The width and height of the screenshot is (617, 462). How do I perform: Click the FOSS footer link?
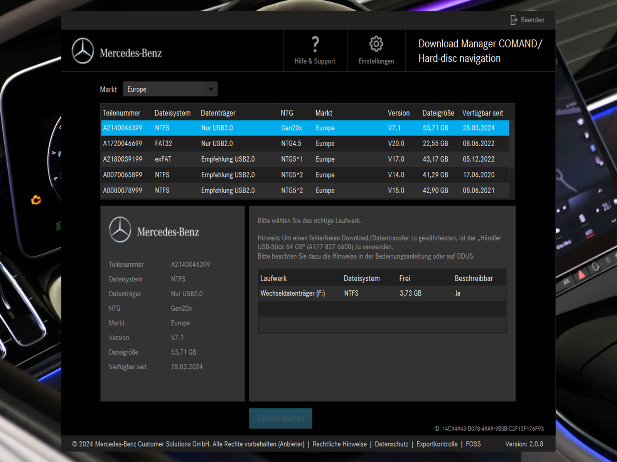click(x=473, y=444)
